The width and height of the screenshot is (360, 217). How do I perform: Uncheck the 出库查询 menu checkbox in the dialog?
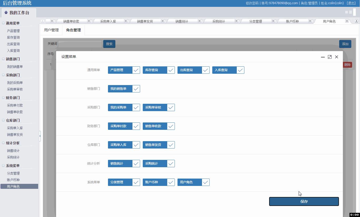205,70
